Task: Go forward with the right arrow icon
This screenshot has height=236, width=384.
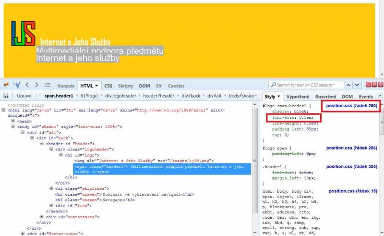Action: (x=36, y=85)
